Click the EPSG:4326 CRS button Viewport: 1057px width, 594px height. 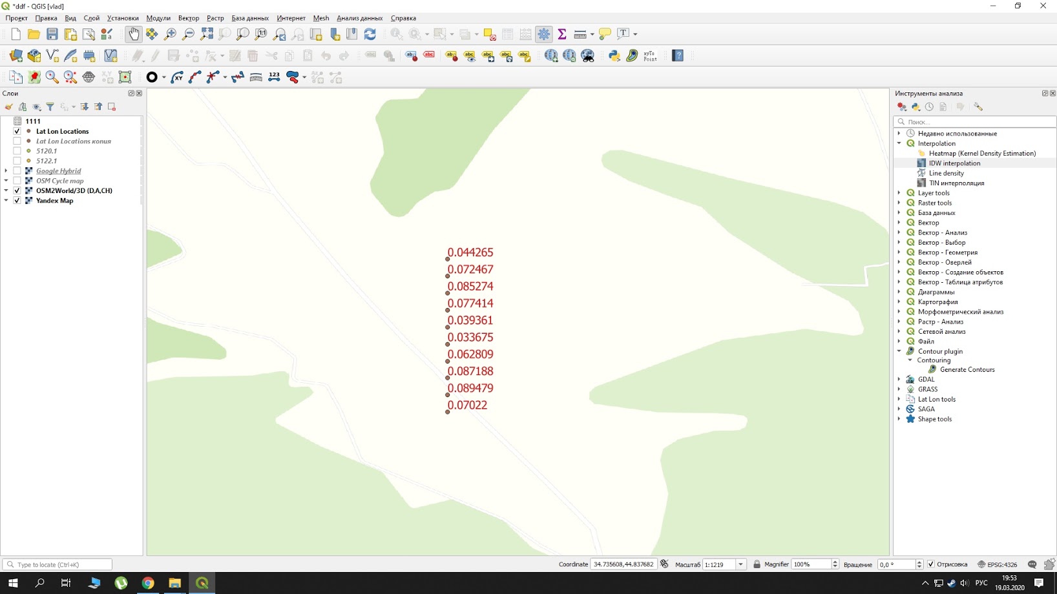coord(998,564)
